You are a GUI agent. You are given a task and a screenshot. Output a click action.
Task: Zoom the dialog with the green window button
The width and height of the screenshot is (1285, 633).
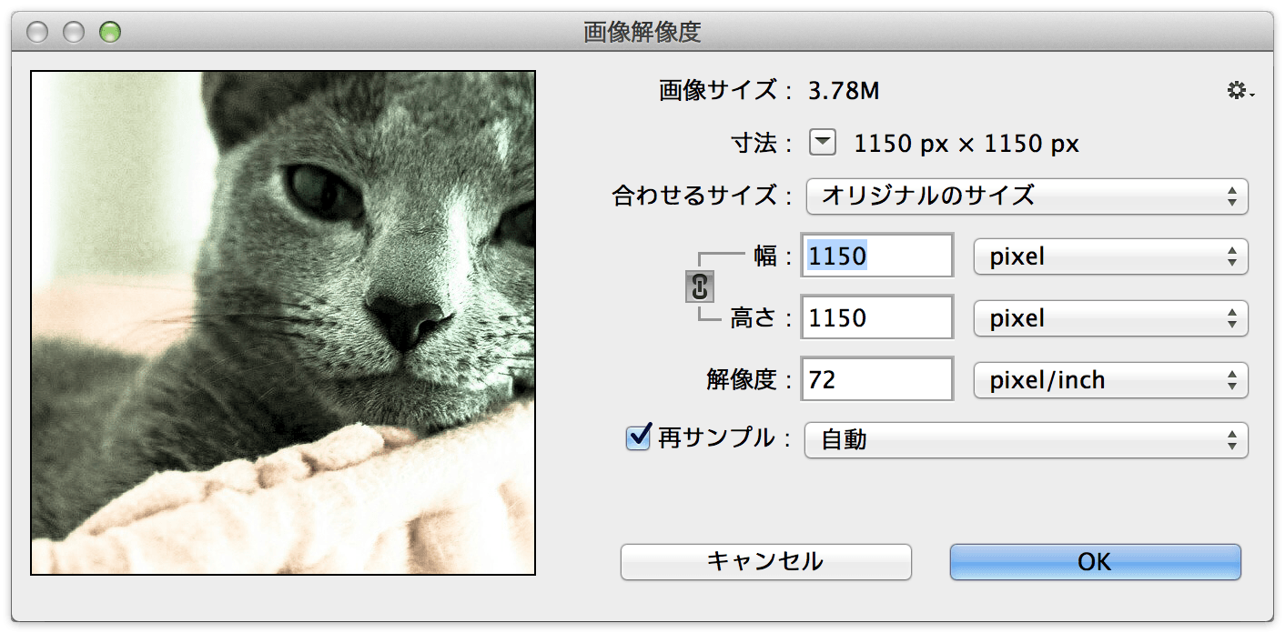[x=110, y=33]
